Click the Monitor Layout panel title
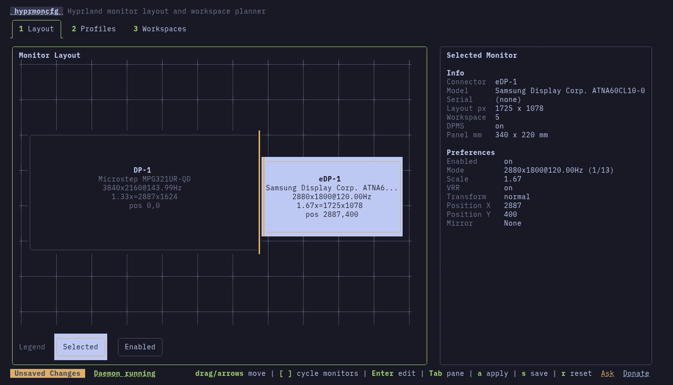The height and width of the screenshot is (385, 673). point(50,55)
